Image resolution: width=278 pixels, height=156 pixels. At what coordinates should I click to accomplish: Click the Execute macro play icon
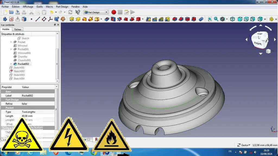click(132, 12)
